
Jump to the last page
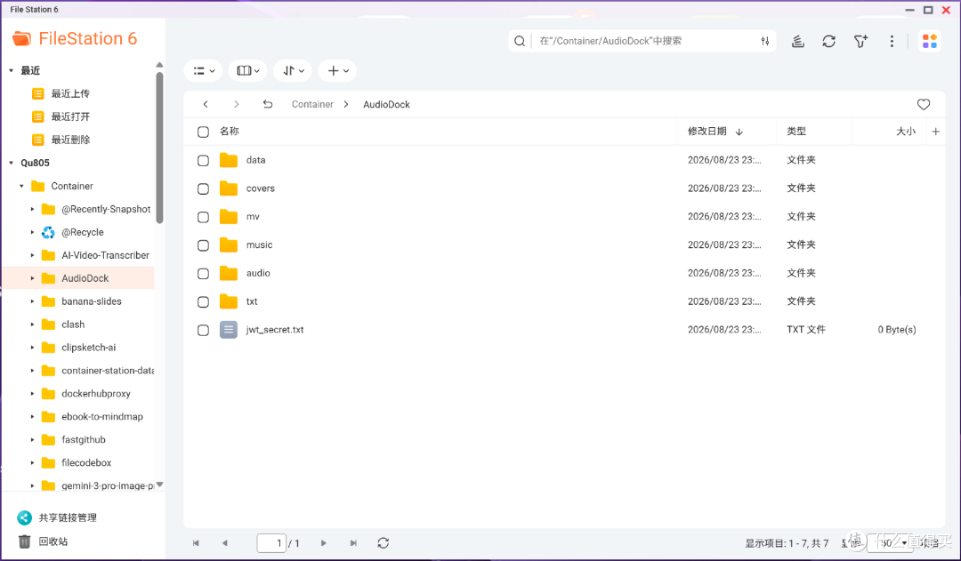pos(353,542)
